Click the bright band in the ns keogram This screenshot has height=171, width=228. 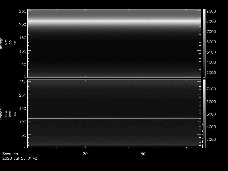pos(114,21)
